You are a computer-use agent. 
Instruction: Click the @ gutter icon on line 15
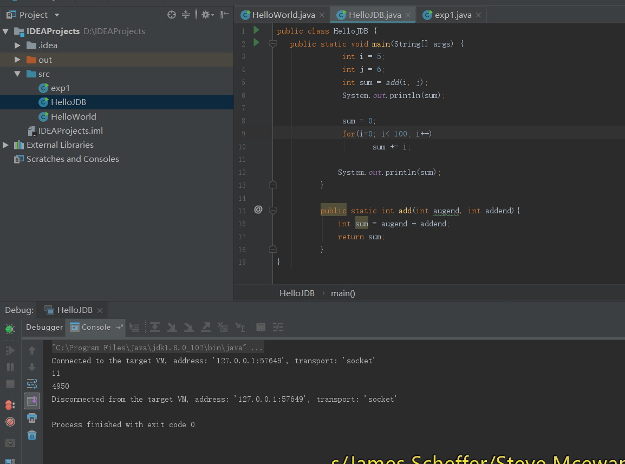point(258,210)
